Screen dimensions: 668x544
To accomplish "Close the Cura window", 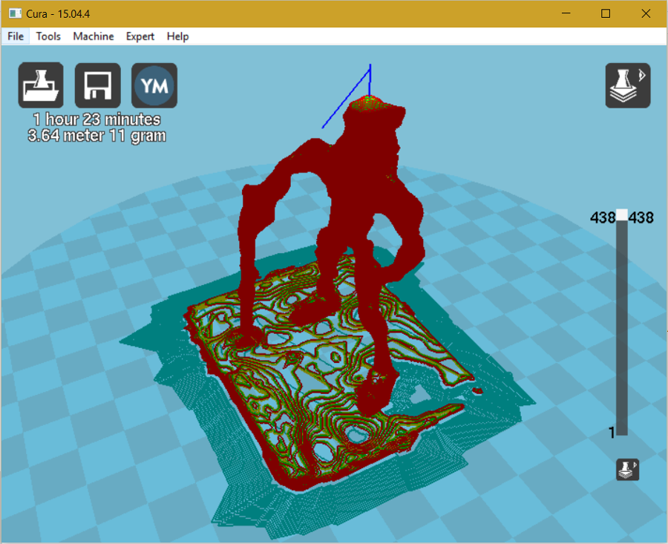I will click(x=646, y=13).
